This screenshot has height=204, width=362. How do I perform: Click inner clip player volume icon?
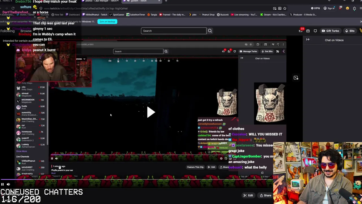point(56,159)
